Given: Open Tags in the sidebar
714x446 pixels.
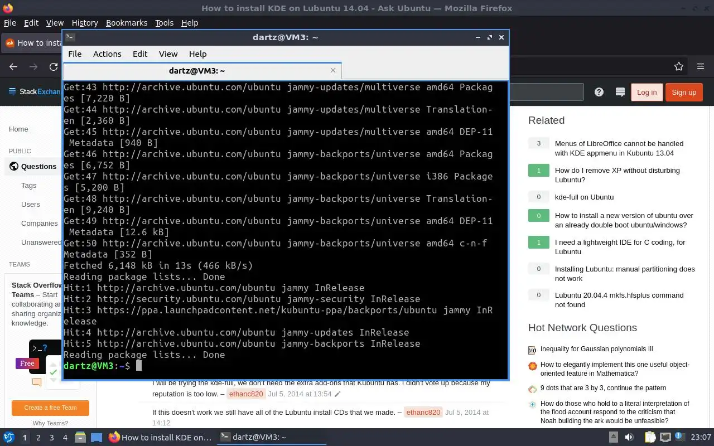Looking at the screenshot, I should click(x=29, y=185).
